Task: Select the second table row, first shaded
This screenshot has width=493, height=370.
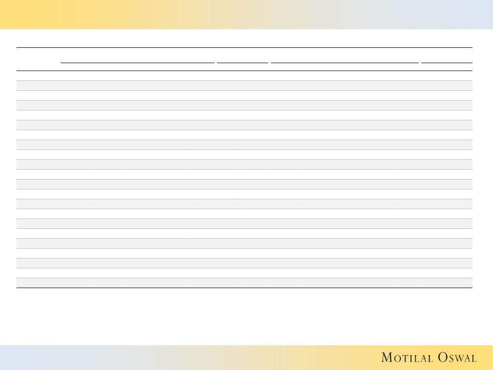Action: click(244, 85)
